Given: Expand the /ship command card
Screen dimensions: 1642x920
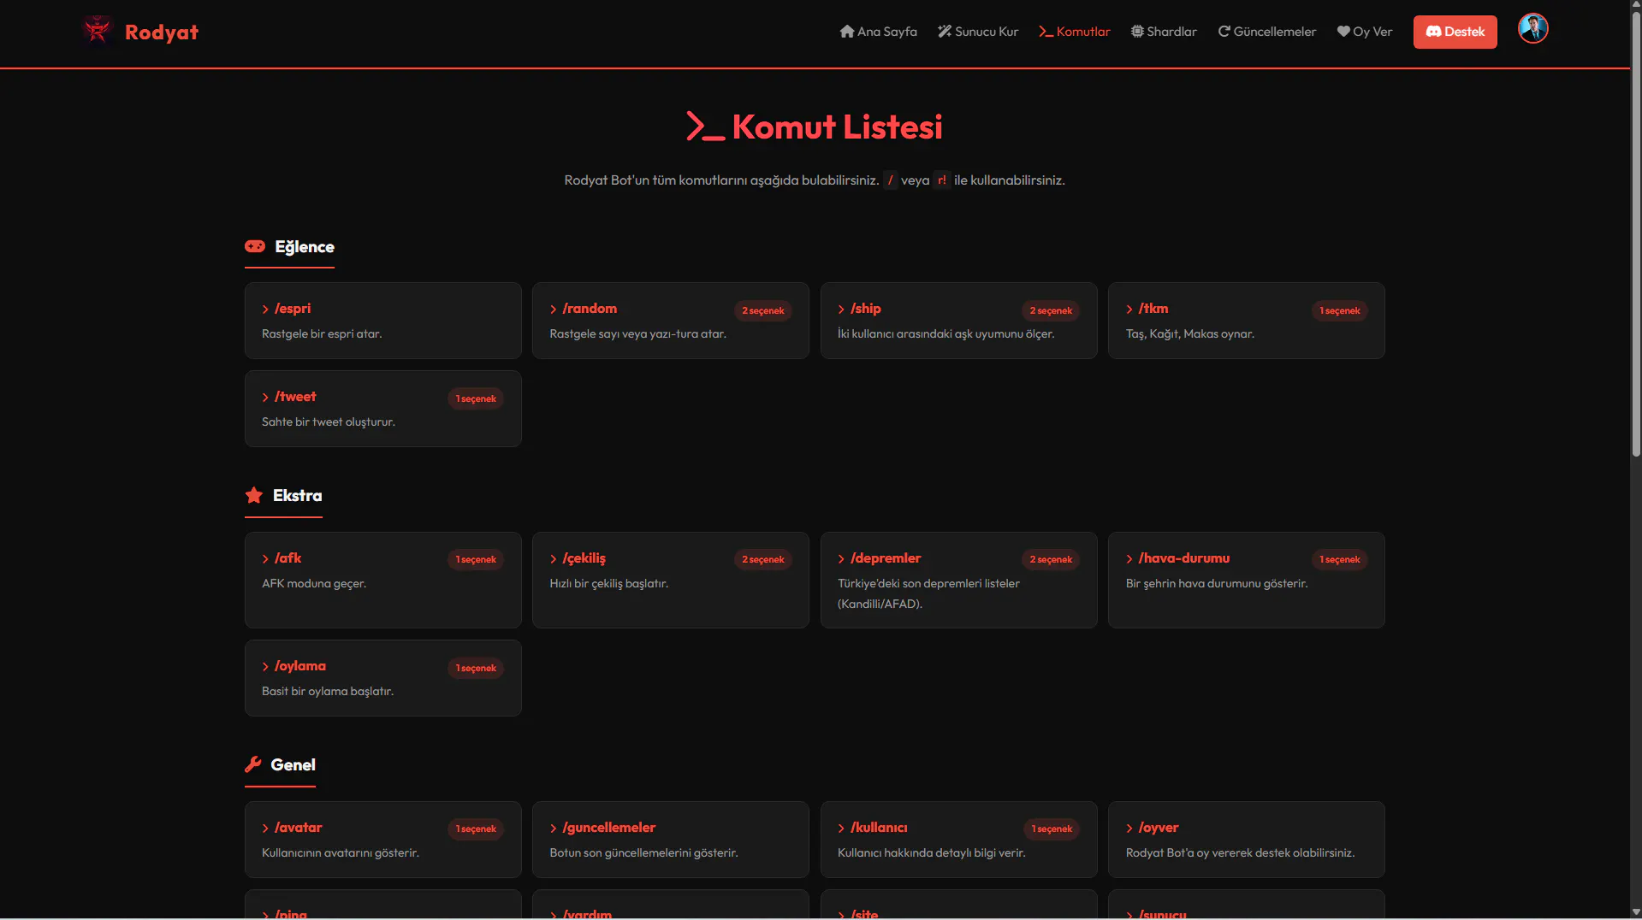Looking at the screenshot, I should 958,321.
